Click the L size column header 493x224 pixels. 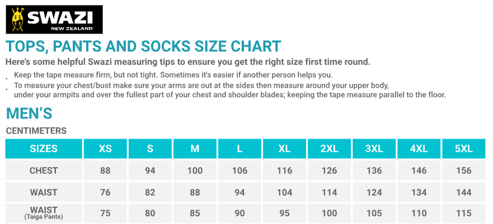[240, 149]
